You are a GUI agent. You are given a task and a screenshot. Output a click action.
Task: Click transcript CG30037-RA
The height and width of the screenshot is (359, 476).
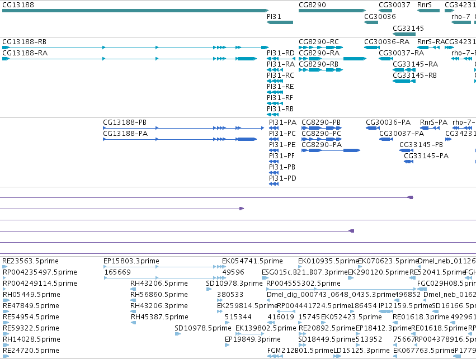(x=386, y=59)
